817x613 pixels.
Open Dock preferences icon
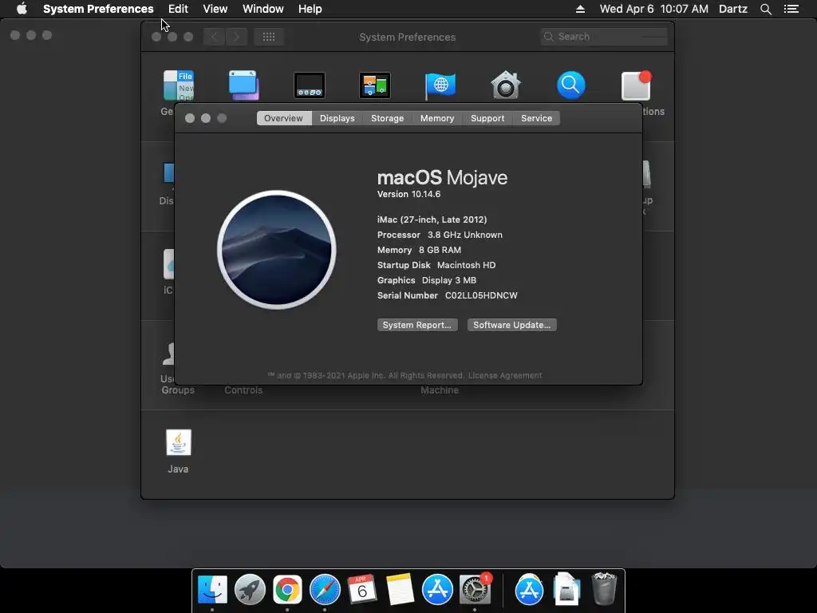(x=310, y=85)
